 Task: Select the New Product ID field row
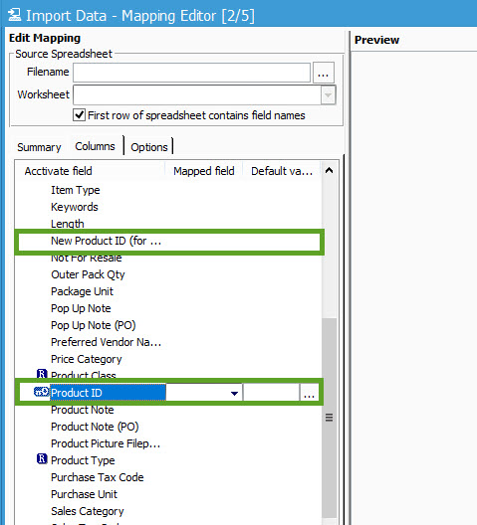pyautogui.click(x=169, y=241)
